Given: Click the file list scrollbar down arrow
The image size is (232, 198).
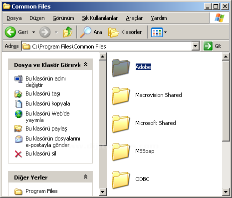Looking at the screenshot, I should [x=226, y=191].
